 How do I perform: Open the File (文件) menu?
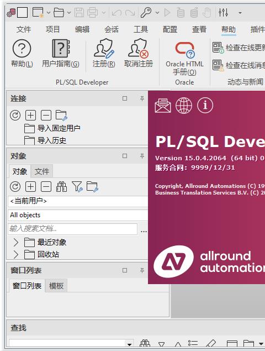pyautogui.click(x=24, y=29)
